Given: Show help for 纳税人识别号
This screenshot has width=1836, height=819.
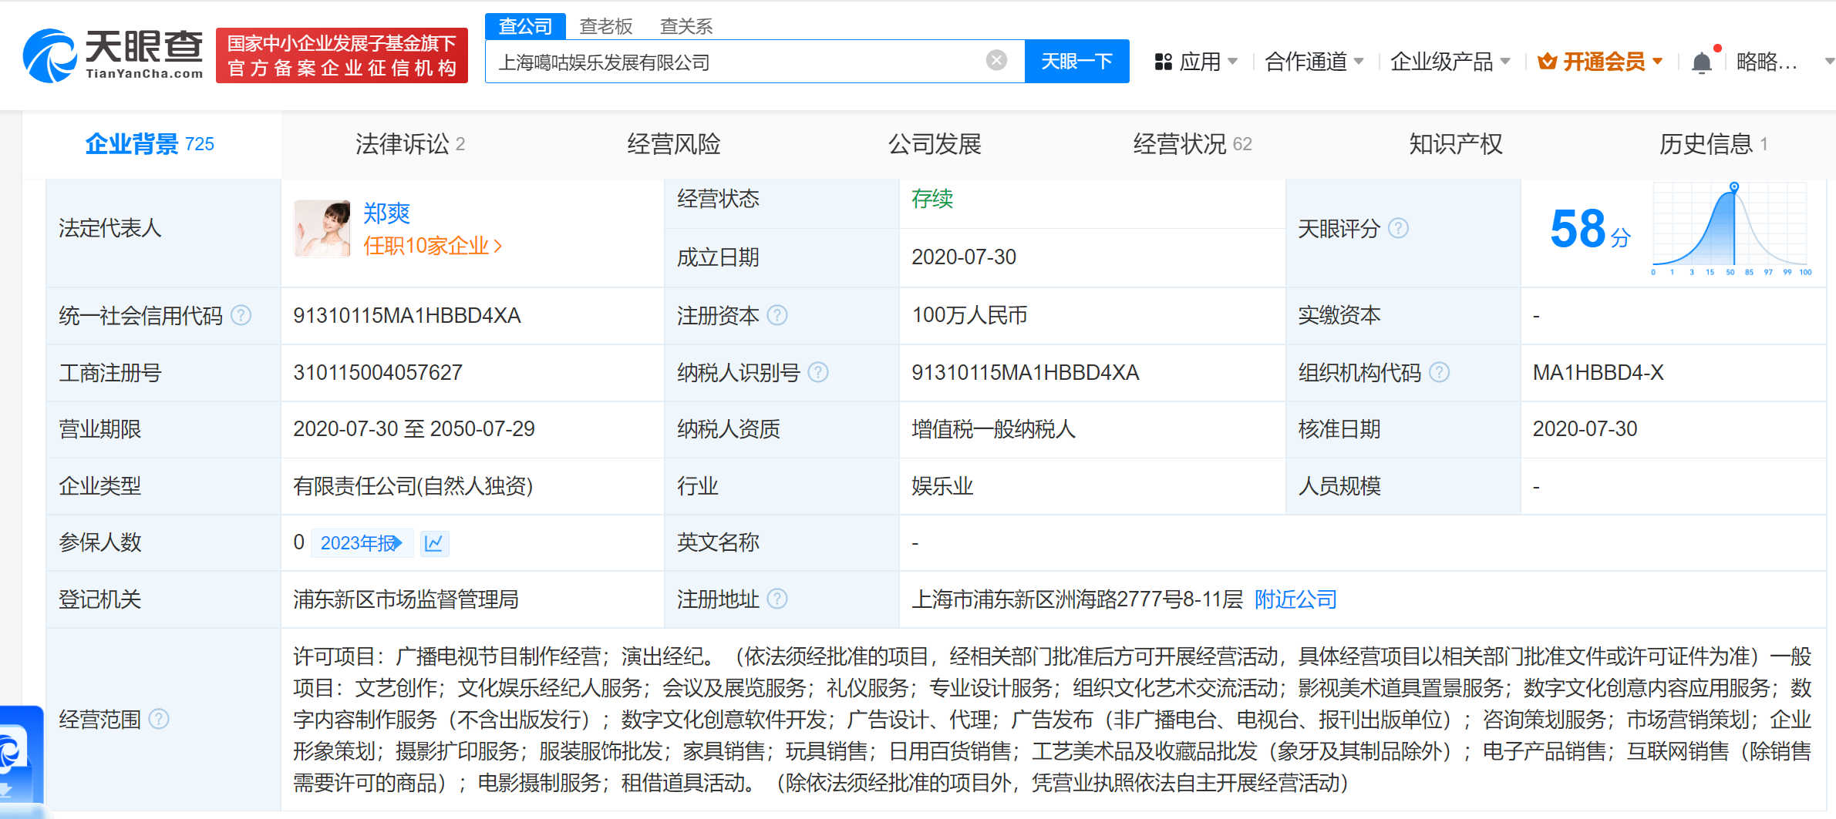Looking at the screenshot, I should 818,372.
